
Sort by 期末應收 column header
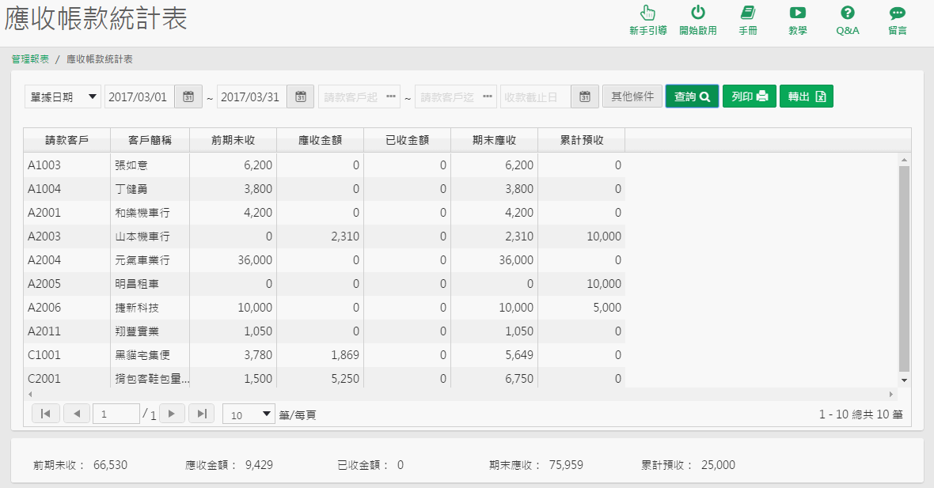[494, 140]
